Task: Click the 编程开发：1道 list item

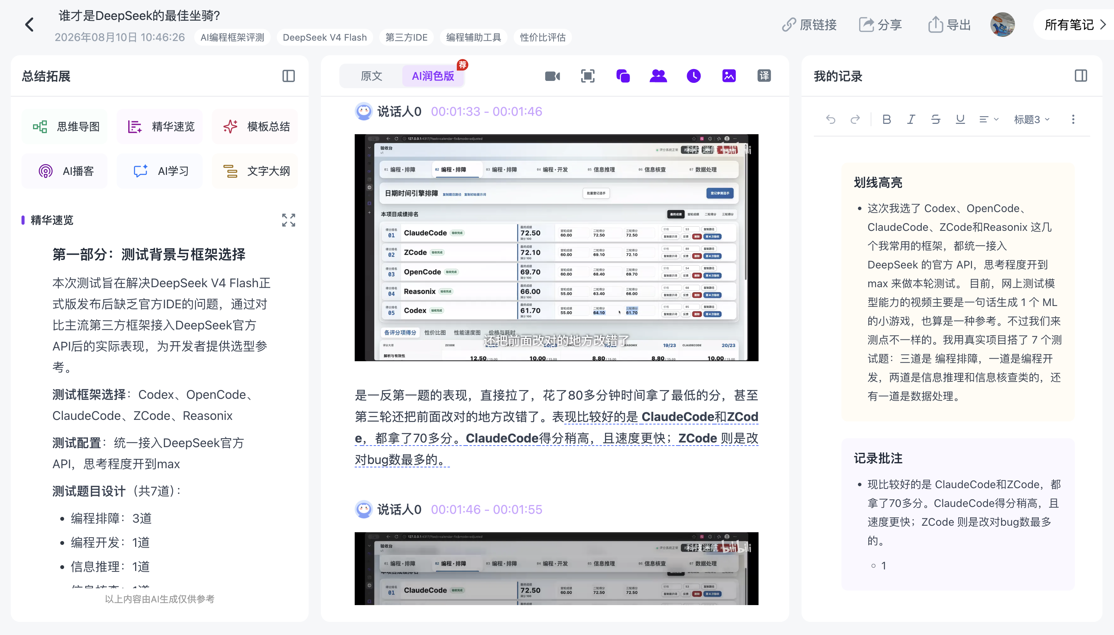Action: point(110,543)
